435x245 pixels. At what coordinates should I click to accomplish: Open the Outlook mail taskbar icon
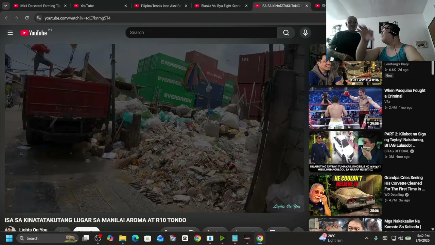pos(160,238)
